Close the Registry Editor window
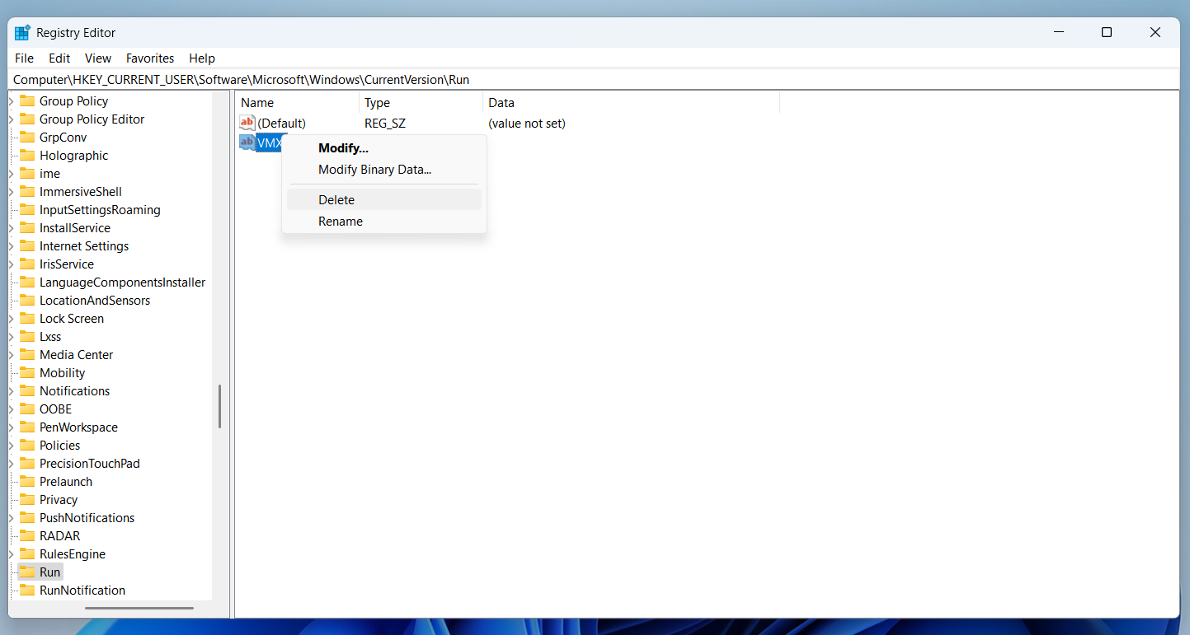The width and height of the screenshot is (1190, 635). tap(1155, 32)
